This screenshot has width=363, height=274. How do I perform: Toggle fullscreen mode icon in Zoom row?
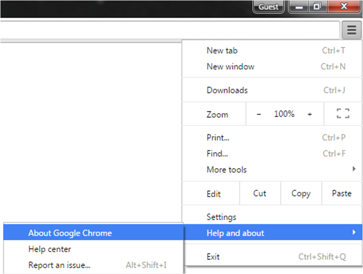(343, 114)
